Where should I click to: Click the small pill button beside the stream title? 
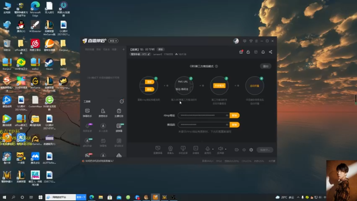[x=161, y=50]
